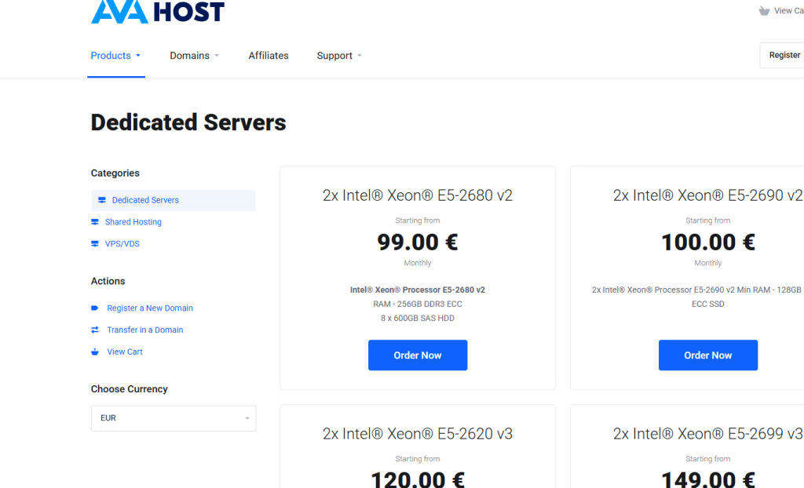Click the Transfer in a Domain link
This screenshot has height=488, width=804.
[145, 330]
